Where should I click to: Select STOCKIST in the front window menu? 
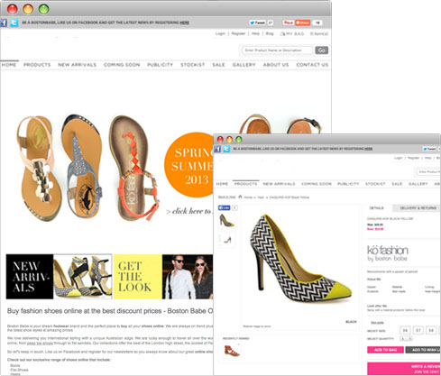point(375,184)
